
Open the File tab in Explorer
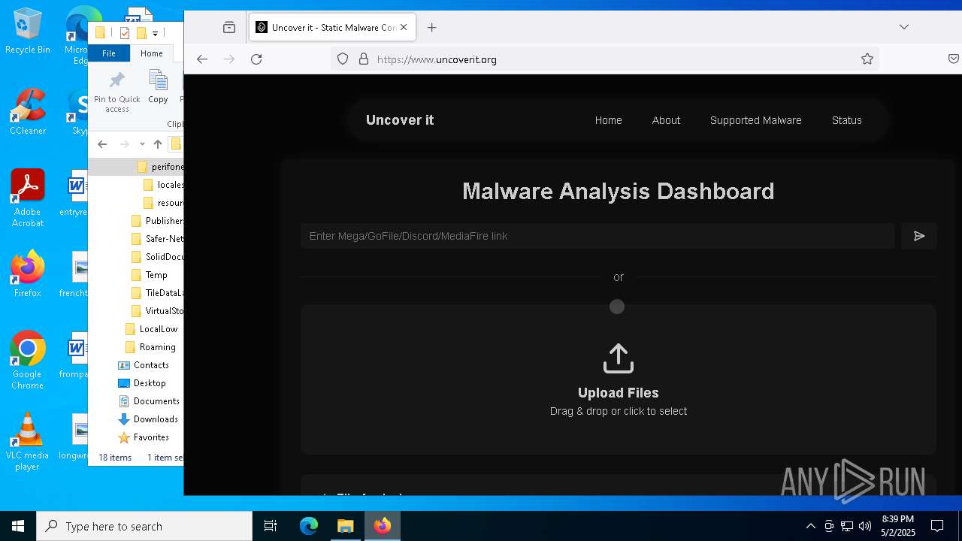(x=109, y=53)
